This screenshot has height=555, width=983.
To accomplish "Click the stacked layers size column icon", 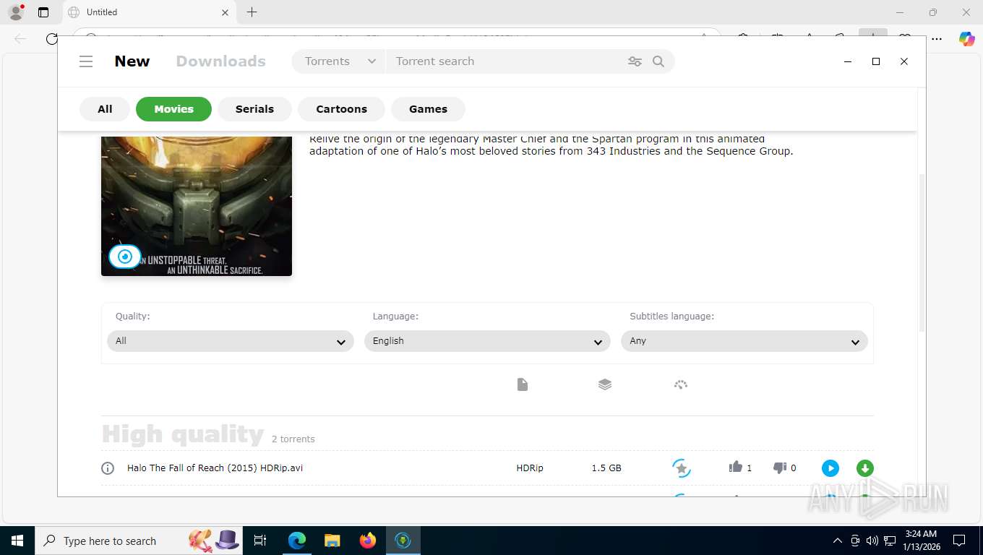I will coord(605,384).
